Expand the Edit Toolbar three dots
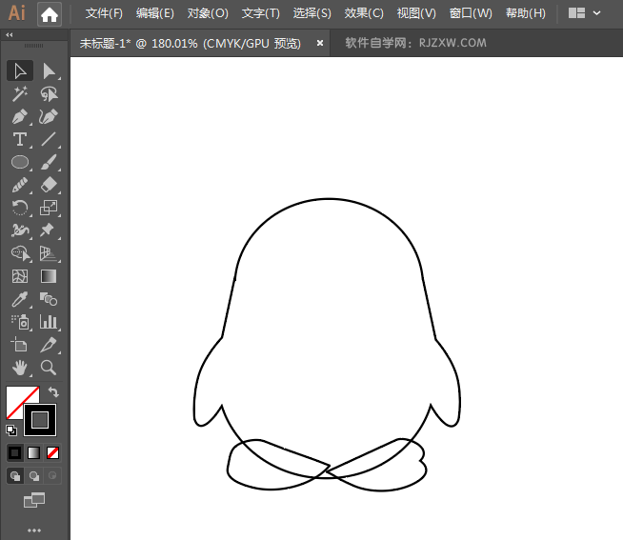This screenshot has width=623, height=540. tap(34, 530)
